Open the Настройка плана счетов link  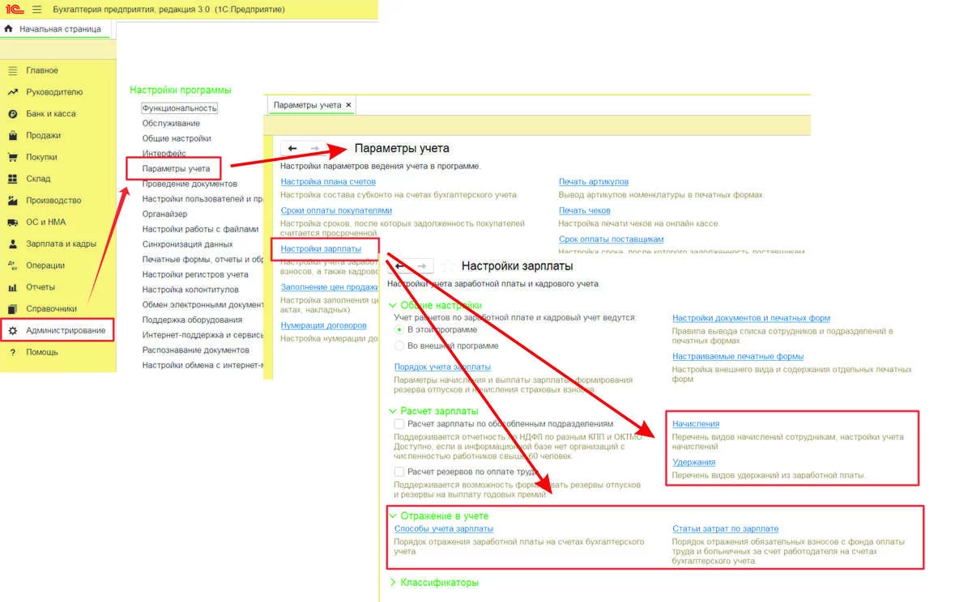click(328, 182)
